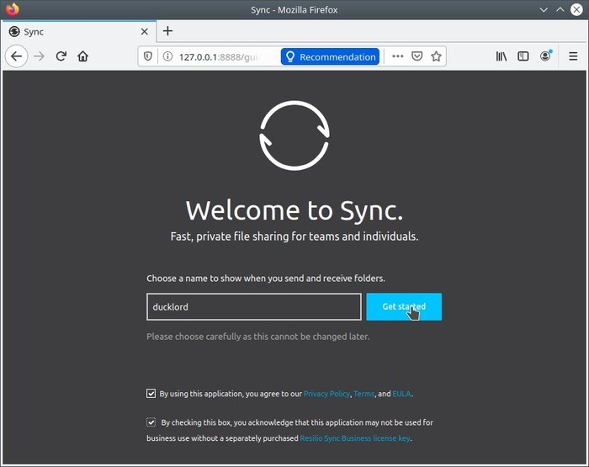Open Resilio Sync Business license key link
The width and height of the screenshot is (589, 467).
(x=354, y=438)
